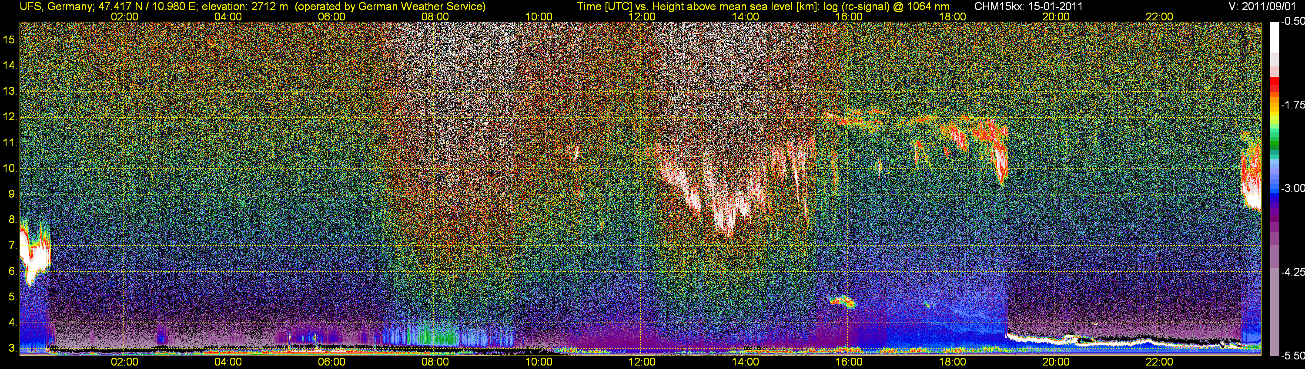Click the colorbar value -5.50
The width and height of the screenshot is (1305, 369).
tap(1292, 356)
